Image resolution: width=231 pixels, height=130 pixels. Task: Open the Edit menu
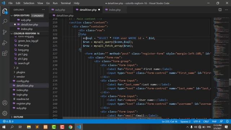tap(18, 3)
